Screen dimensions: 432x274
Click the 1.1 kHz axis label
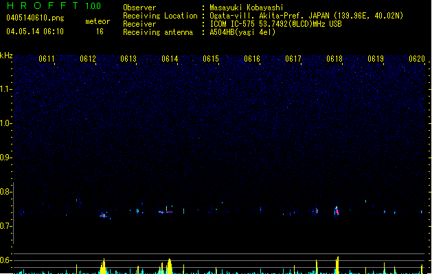coord(5,89)
